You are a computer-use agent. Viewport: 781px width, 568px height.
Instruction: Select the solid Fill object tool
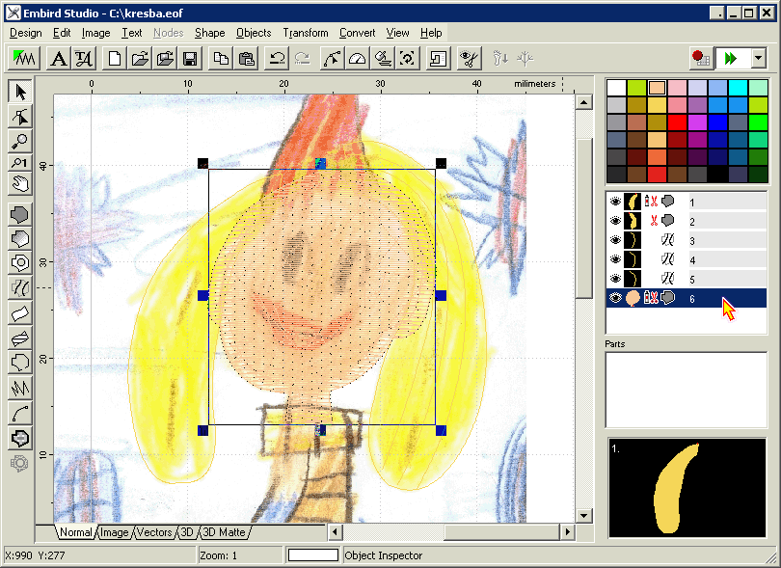[x=20, y=215]
